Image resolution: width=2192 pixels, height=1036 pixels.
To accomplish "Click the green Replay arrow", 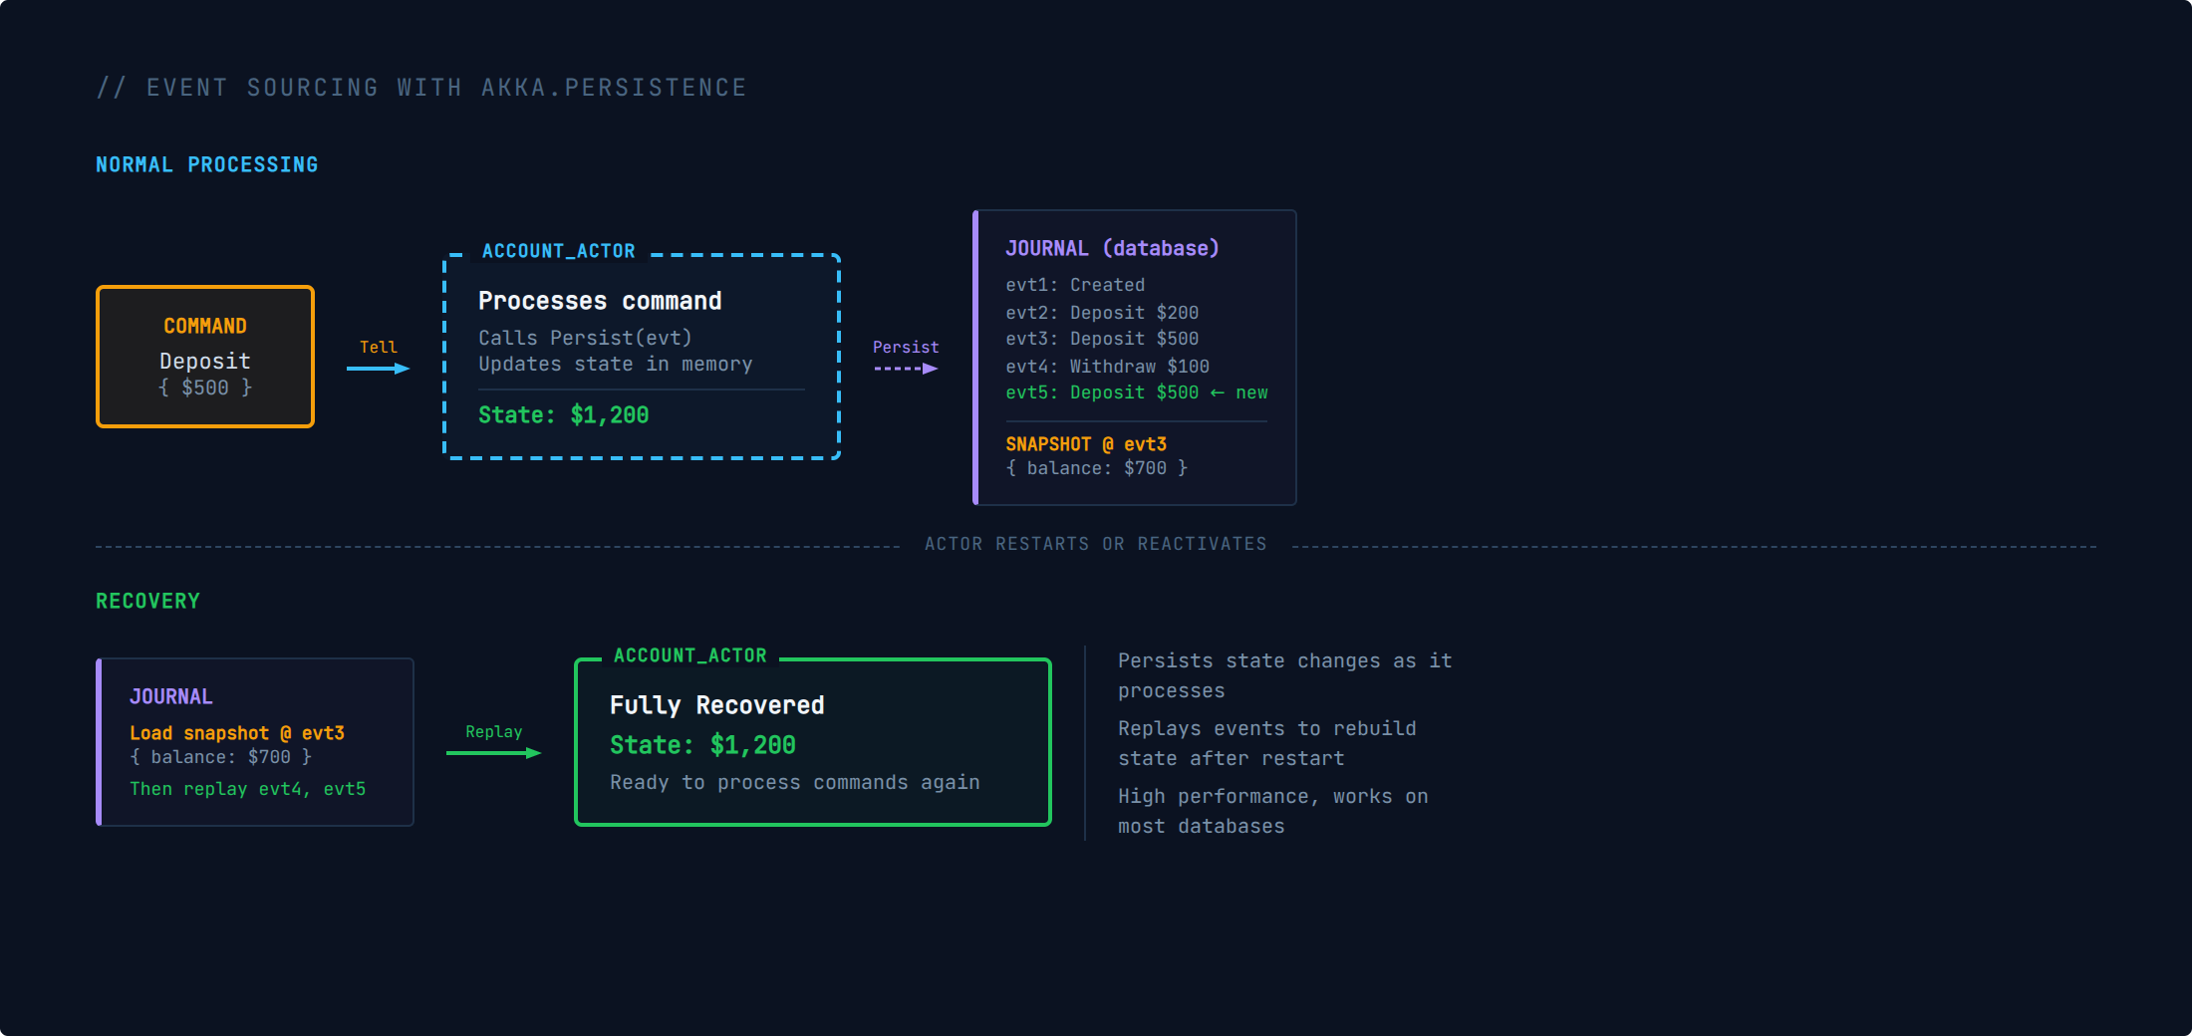I will pos(493,753).
